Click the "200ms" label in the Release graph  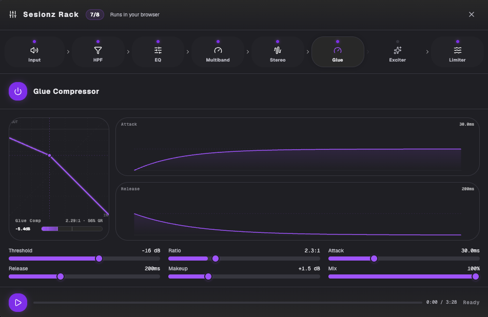(468, 189)
